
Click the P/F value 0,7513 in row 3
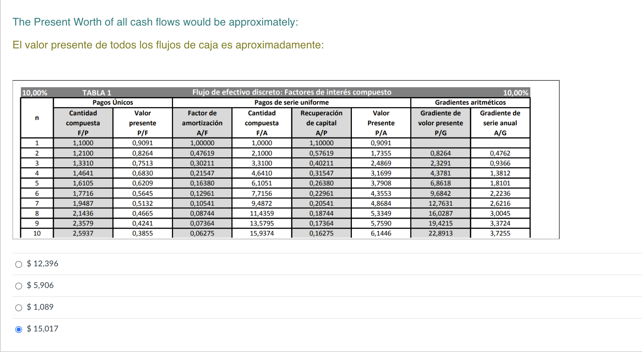143,163
